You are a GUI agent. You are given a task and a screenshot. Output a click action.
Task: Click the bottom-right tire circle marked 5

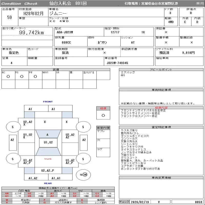tap(83, 159)
